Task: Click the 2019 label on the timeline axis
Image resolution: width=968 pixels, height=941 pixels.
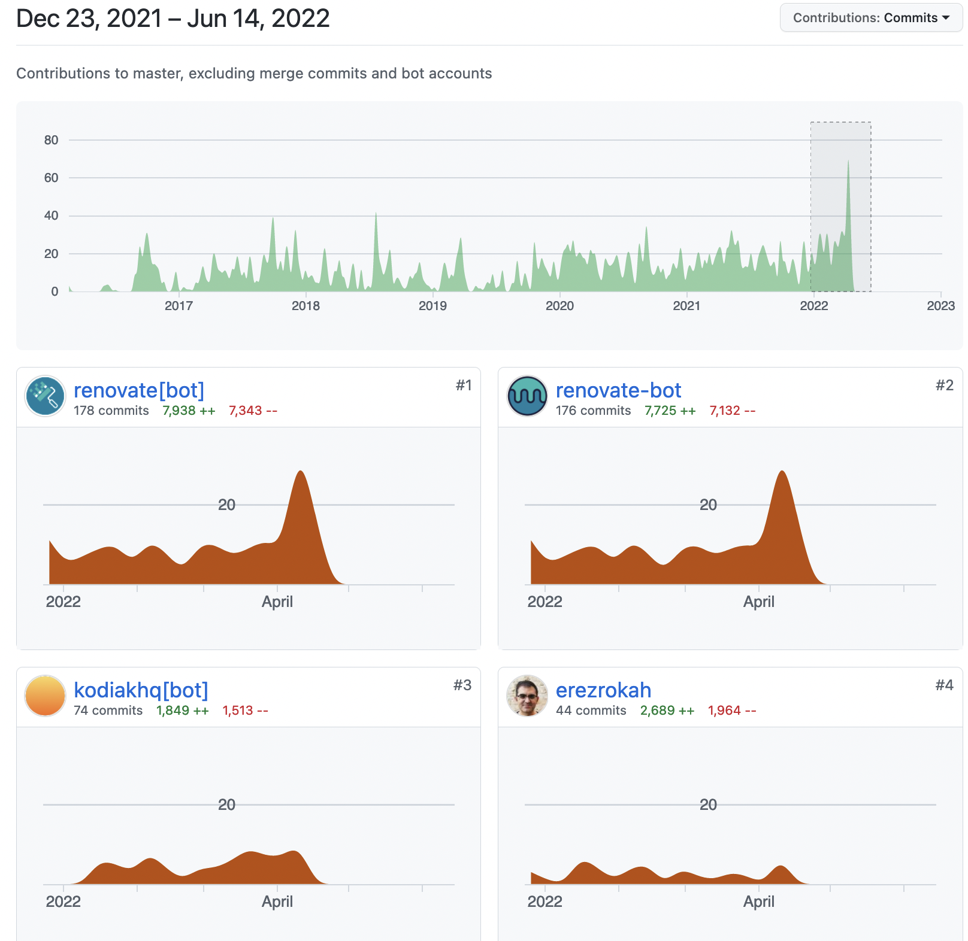Action: coord(433,305)
